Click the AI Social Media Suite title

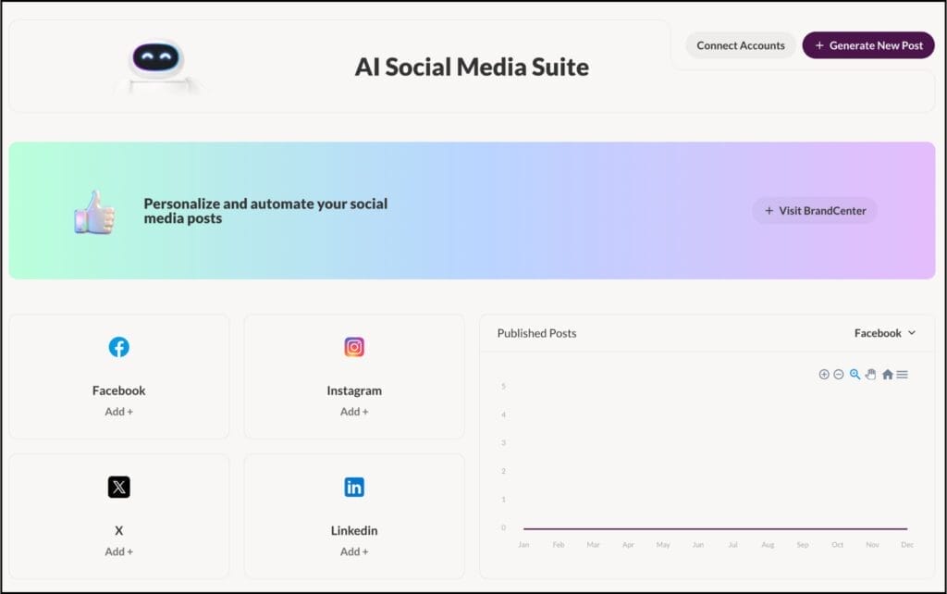coord(472,67)
